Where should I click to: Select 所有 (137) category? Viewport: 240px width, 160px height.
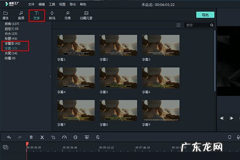(12, 24)
